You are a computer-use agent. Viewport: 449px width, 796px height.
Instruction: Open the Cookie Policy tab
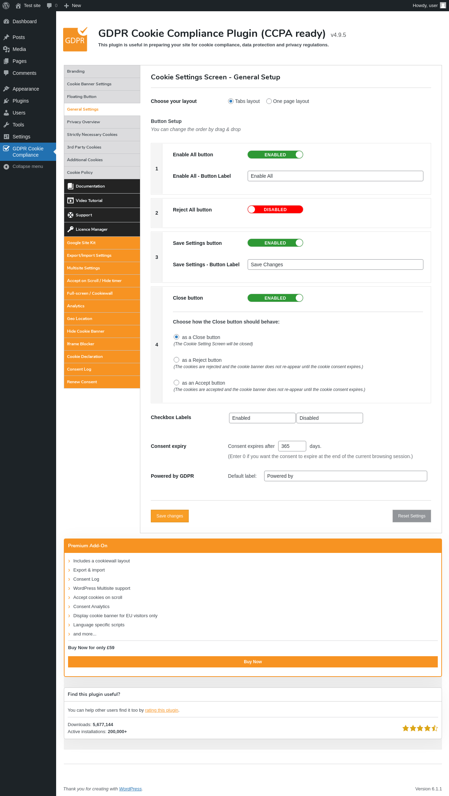pos(102,172)
